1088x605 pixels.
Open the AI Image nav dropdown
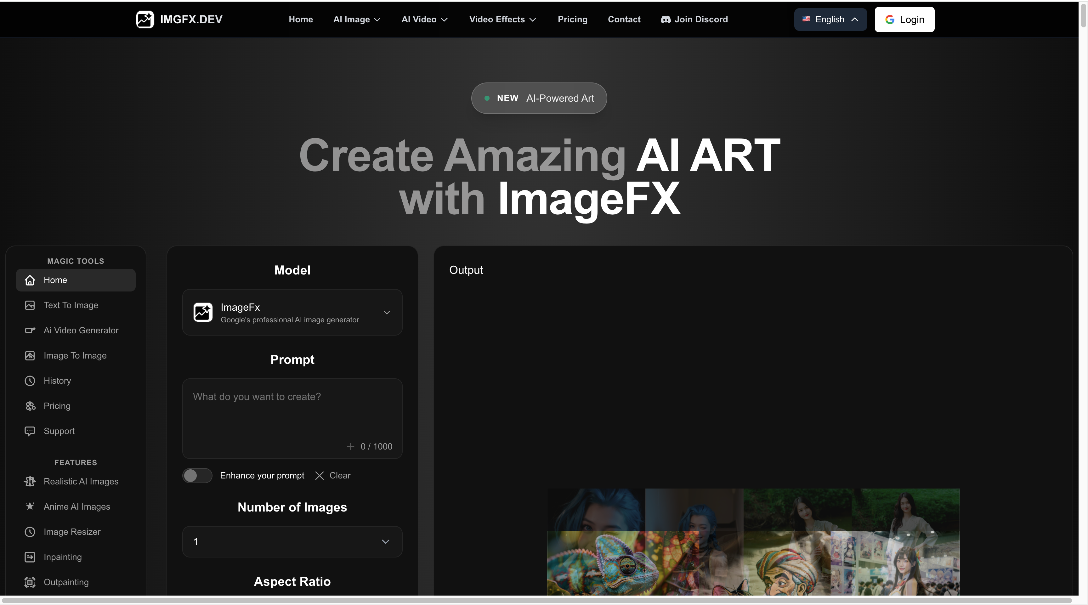[357, 20]
